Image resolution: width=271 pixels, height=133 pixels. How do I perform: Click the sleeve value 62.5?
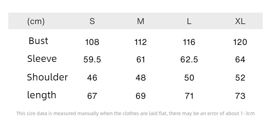point(189,59)
